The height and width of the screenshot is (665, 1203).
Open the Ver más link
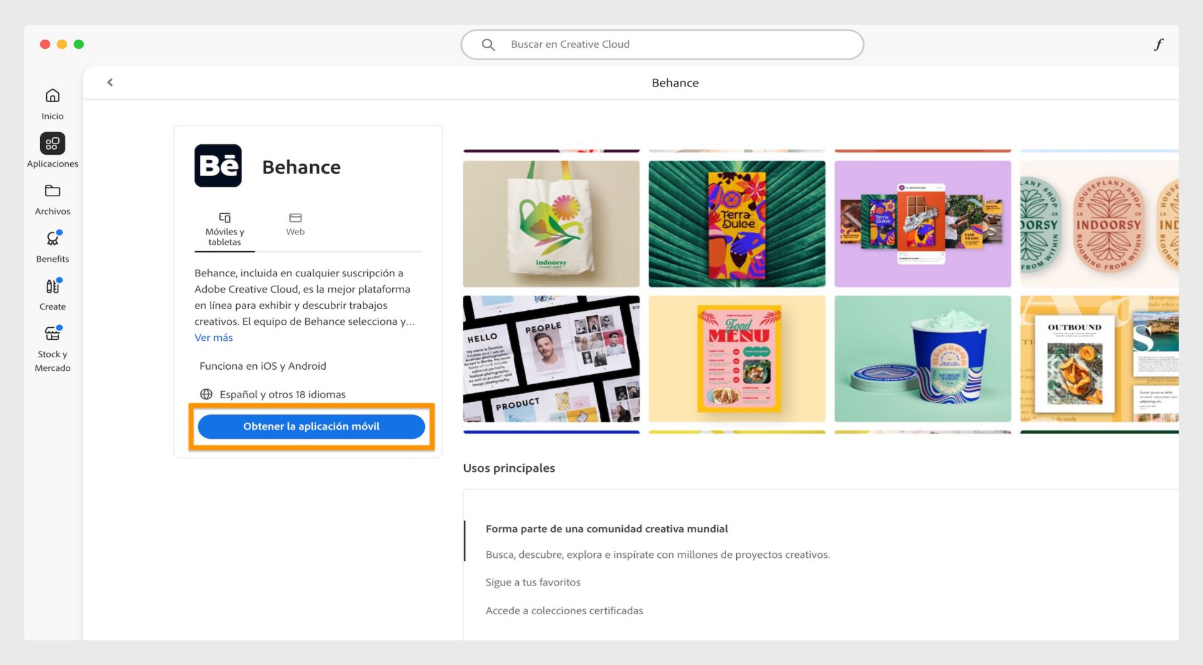(x=213, y=337)
